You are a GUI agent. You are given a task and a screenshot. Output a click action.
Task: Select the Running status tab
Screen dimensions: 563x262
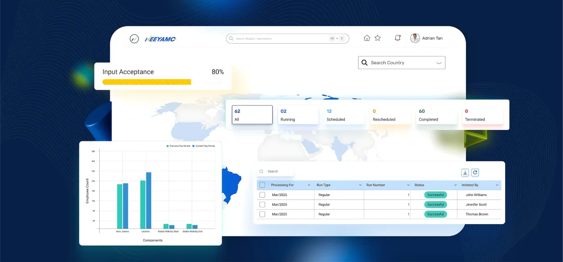298,115
